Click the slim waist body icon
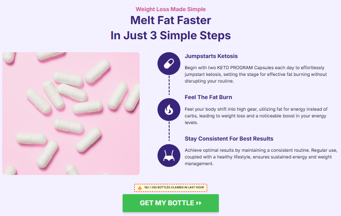The height and width of the screenshot is (216, 341). click(169, 155)
